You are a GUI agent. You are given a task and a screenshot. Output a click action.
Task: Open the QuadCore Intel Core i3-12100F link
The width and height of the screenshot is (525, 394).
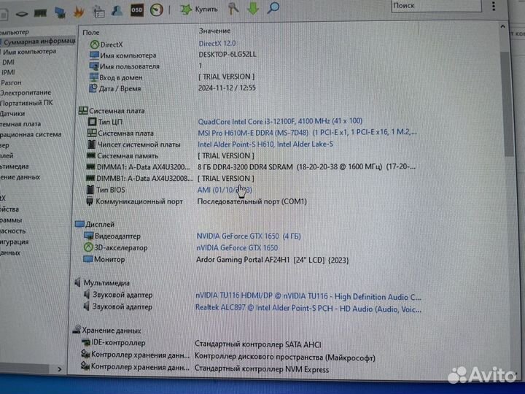click(x=280, y=121)
